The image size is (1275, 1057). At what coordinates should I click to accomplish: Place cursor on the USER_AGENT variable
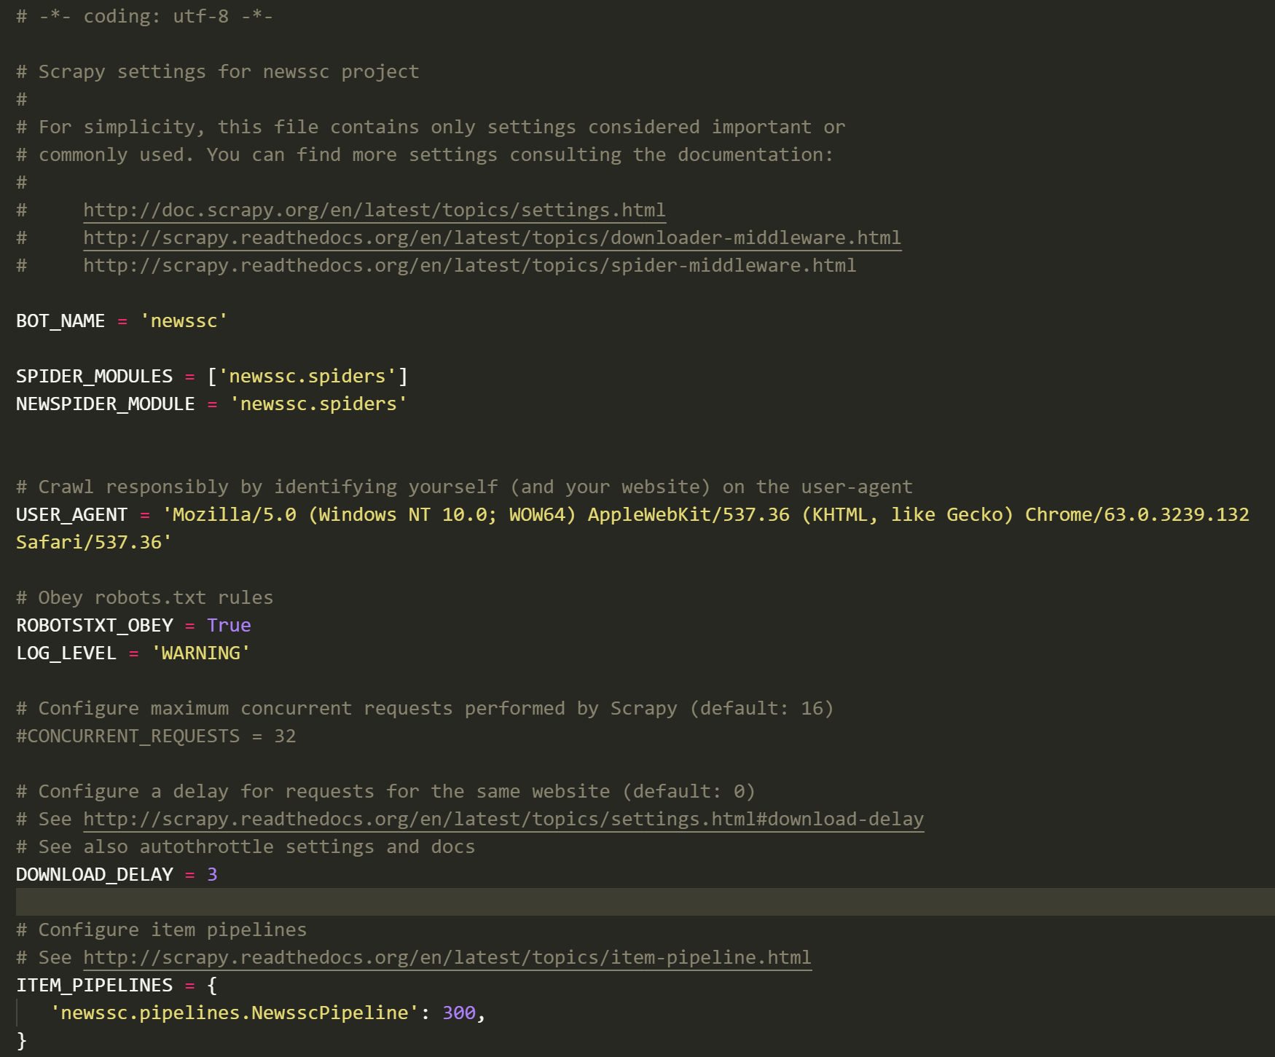71,515
